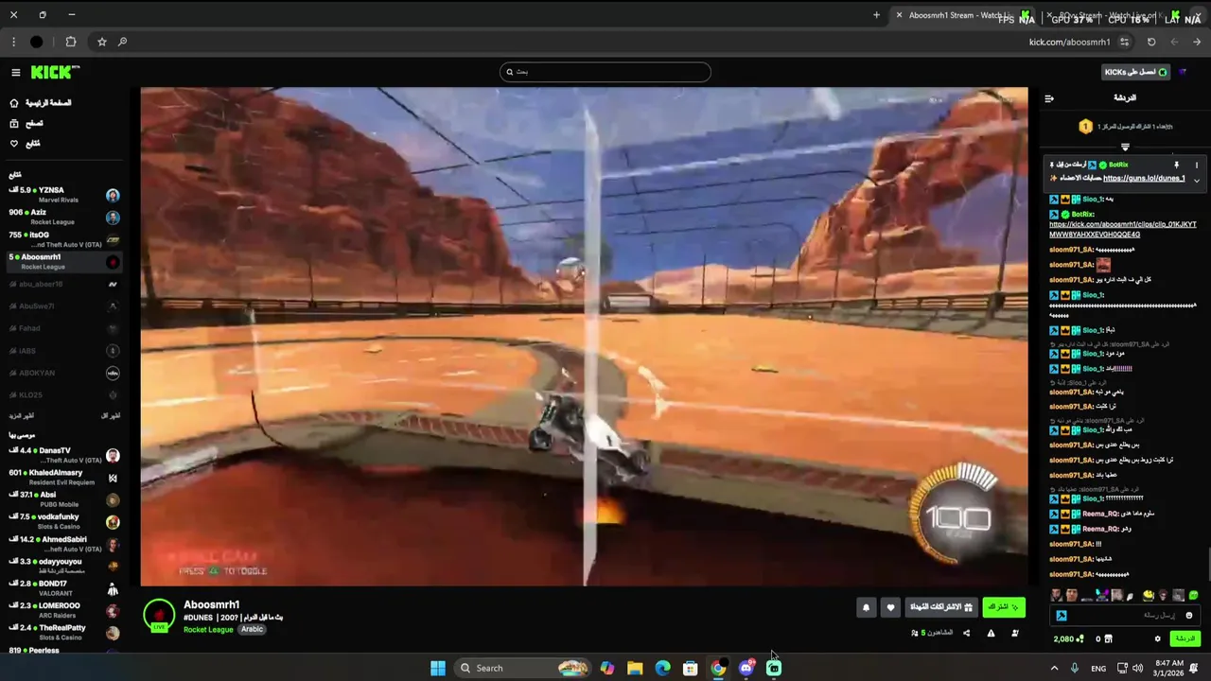Open the 8:47 AM clock in taskbar
Viewport: 1211px width, 681px height.
tap(1169, 668)
